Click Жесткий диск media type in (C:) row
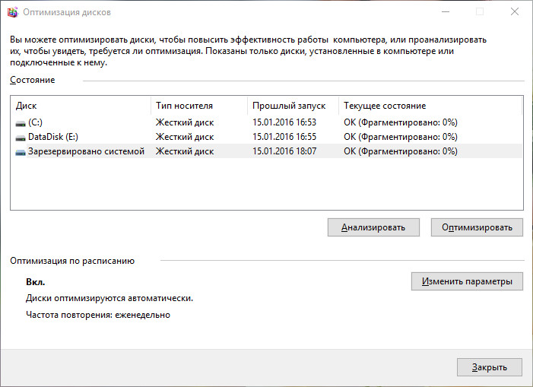Image resolution: width=533 pixels, height=387 pixels. 185,122
